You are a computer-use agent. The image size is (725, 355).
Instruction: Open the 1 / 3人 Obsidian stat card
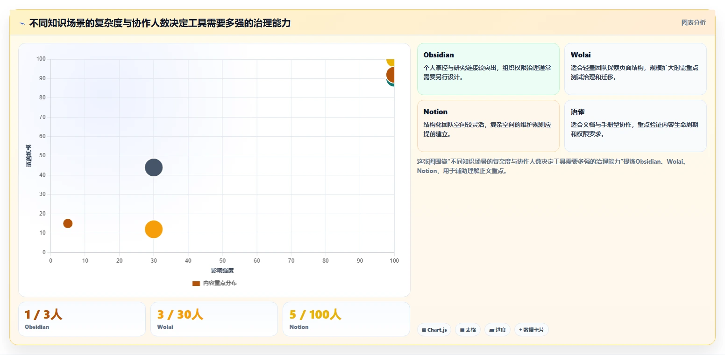point(82,319)
